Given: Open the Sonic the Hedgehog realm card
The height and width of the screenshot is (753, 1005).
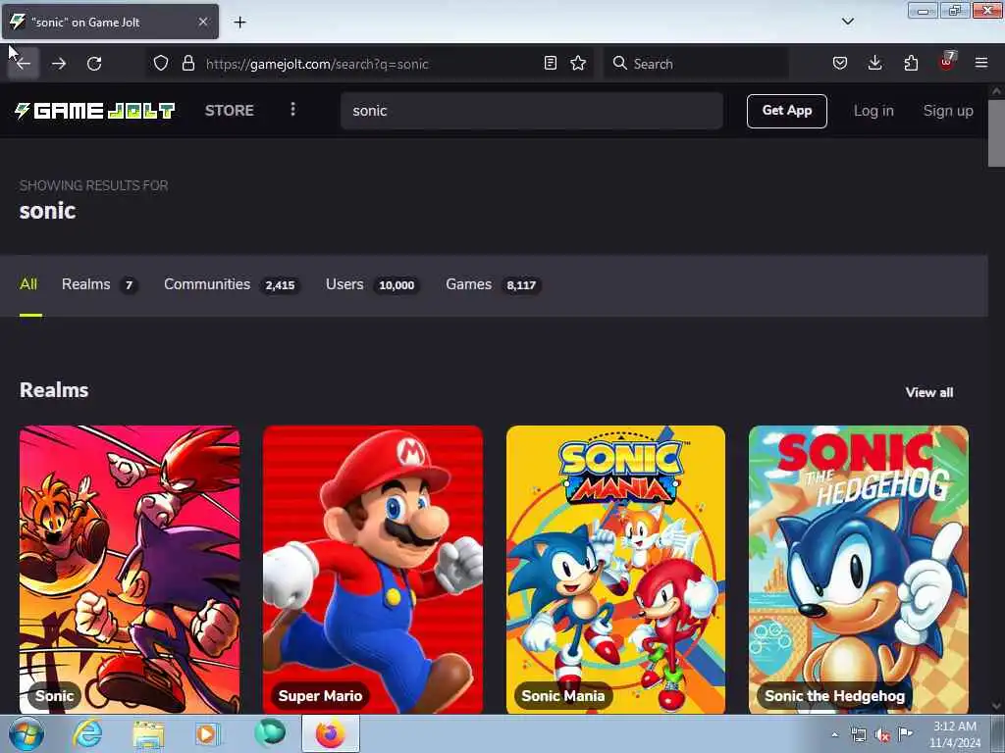Looking at the screenshot, I should pyautogui.click(x=858, y=570).
